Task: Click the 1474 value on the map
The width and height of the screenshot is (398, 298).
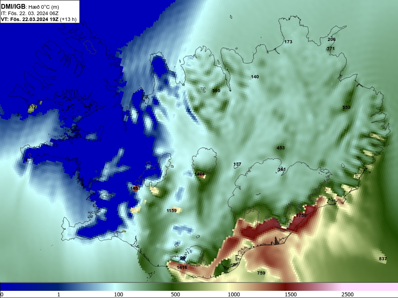Action: coord(199,174)
